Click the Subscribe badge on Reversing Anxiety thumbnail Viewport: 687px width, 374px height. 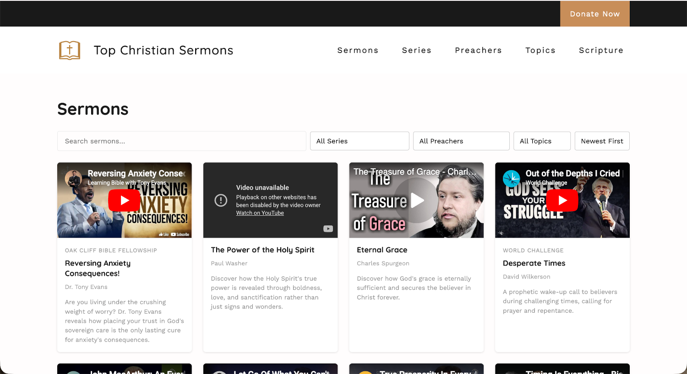[180, 234]
